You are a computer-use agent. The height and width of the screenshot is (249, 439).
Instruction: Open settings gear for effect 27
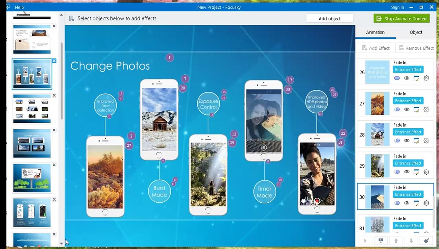coord(426,109)
